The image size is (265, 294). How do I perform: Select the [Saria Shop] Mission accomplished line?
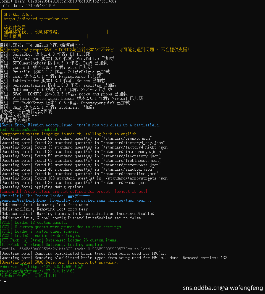[80, 125]
